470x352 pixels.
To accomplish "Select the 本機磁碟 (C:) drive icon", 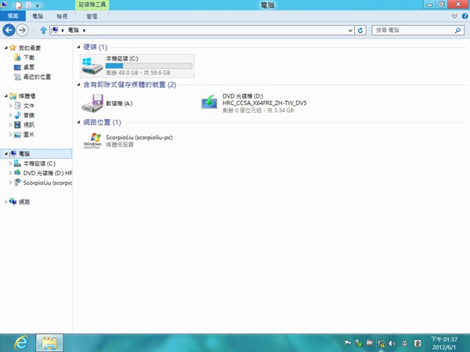I will point(93,65).
